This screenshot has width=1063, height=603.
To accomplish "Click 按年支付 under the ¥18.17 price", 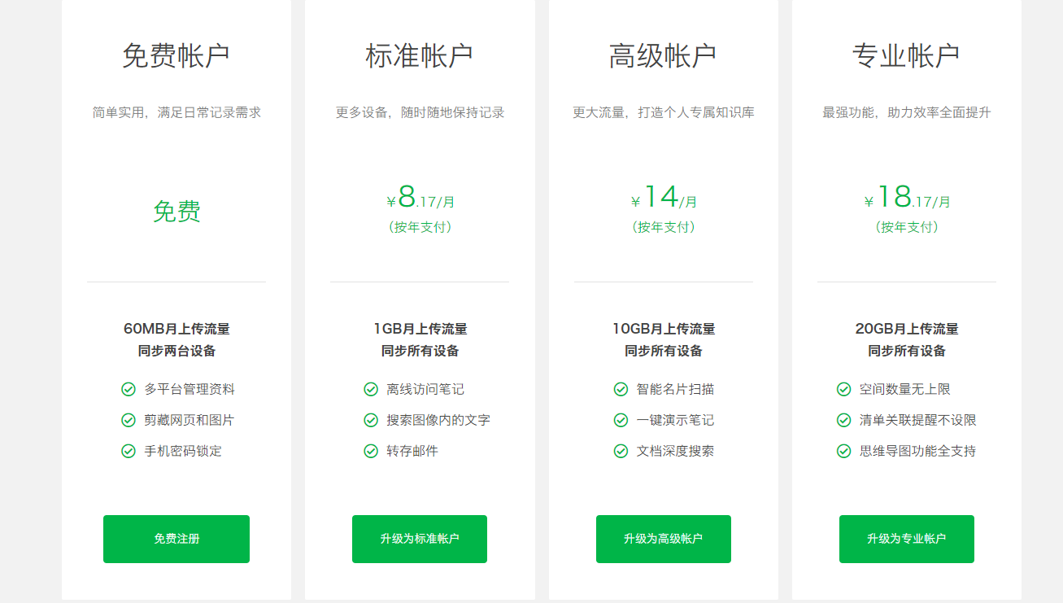I will tap(907, 227).
